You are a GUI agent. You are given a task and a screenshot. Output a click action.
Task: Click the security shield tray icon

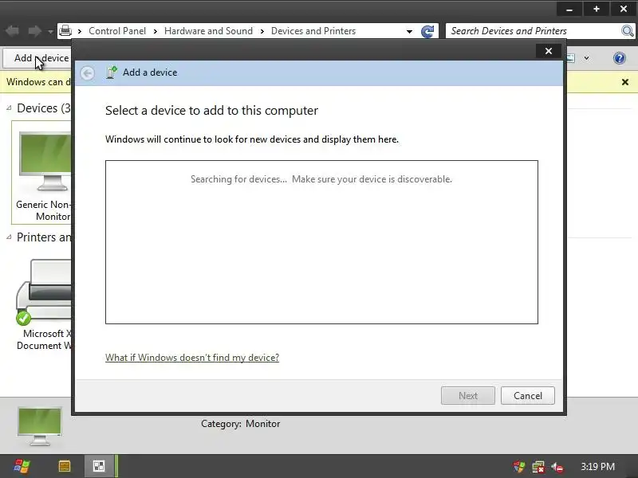coord(519,467)
